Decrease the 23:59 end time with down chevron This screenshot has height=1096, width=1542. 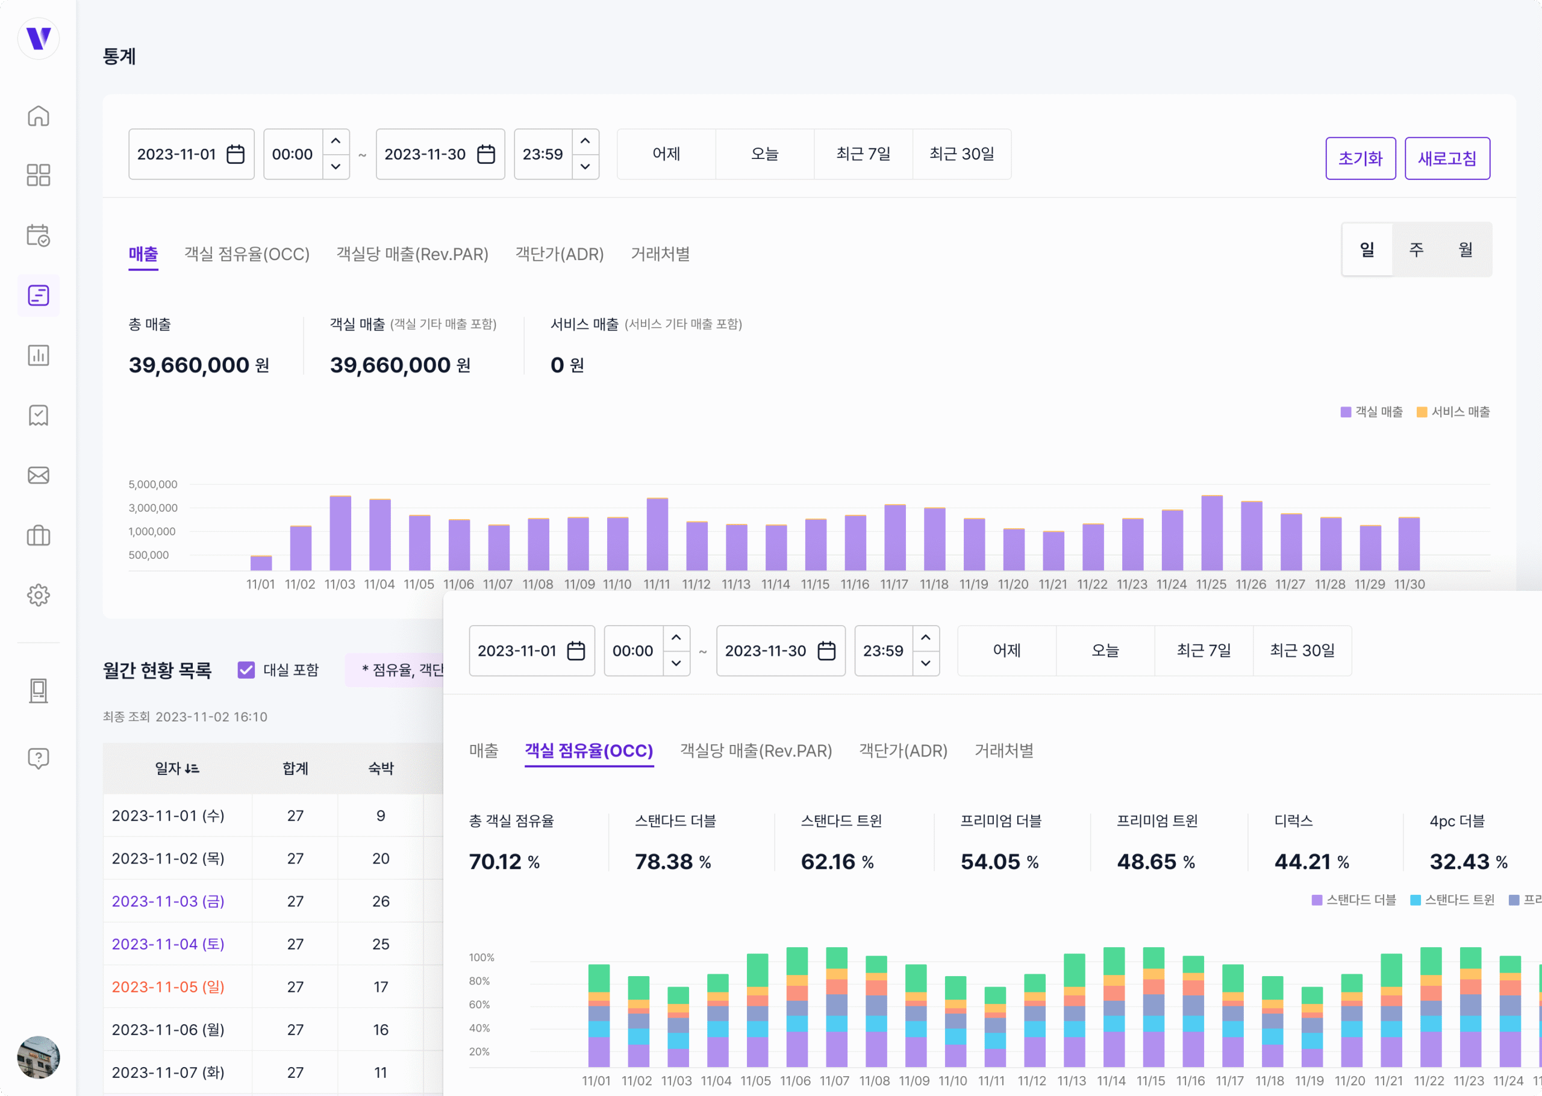[x=585, y=167]
